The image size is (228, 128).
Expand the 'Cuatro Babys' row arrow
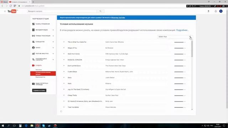pos(64,72)
